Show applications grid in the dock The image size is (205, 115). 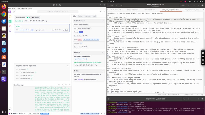point(4,111)
